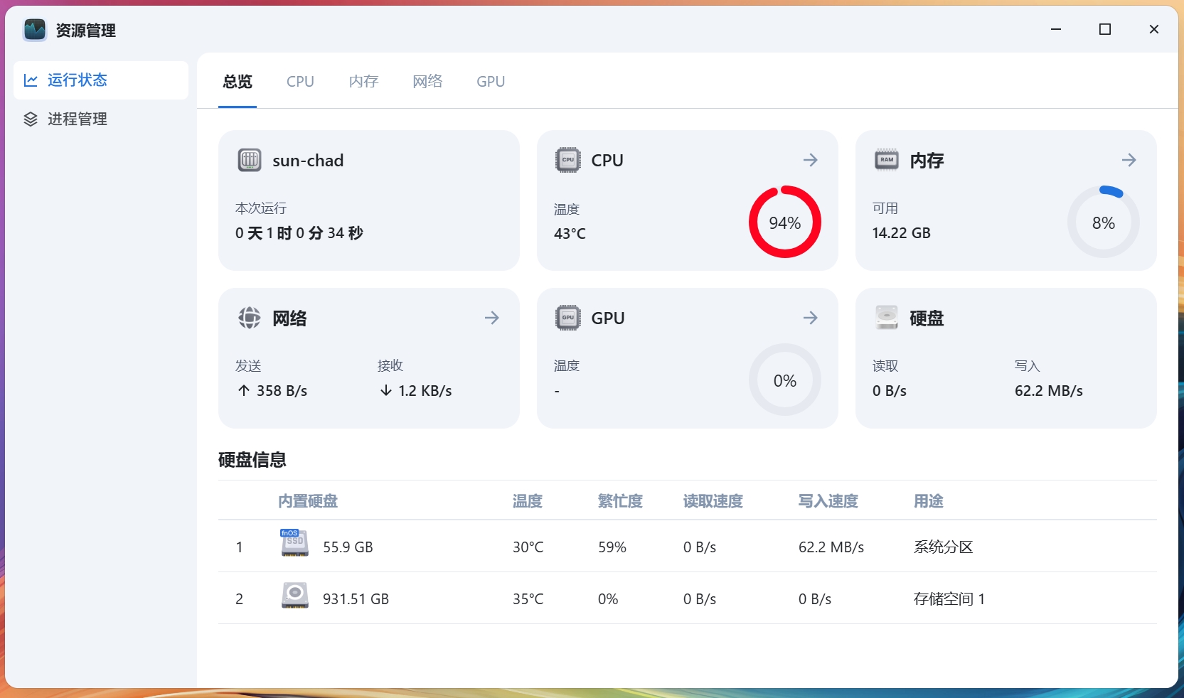Click the 内存 8% usage ring
The width and height of the screenshot is (1184, 698).
pos(1104,222)
